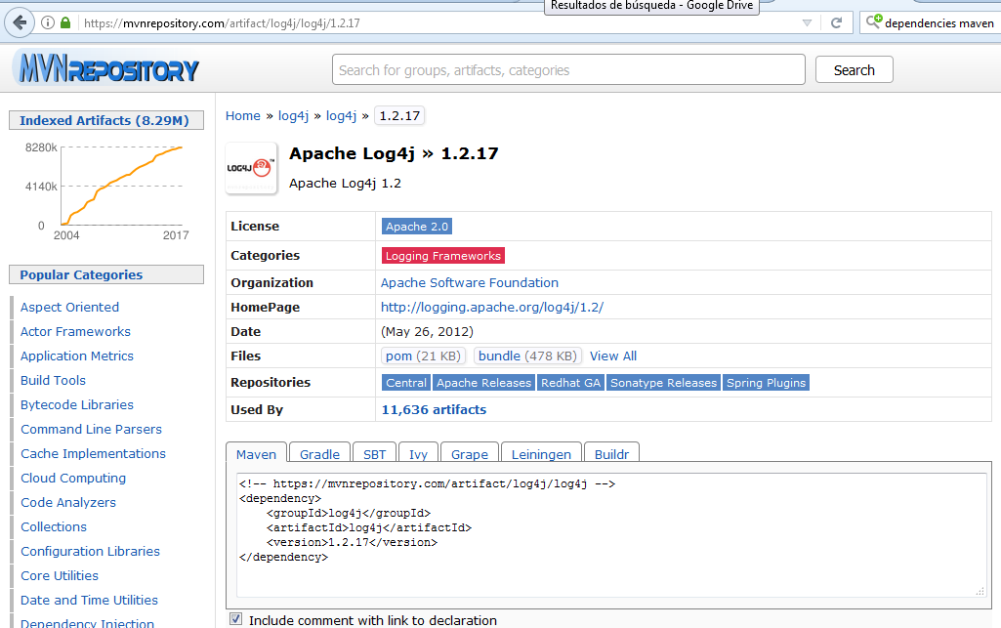The height and width of the screenshot is (628, 1001).
Task: Download the pom (21 KB) file
Action: click(423, 356)
